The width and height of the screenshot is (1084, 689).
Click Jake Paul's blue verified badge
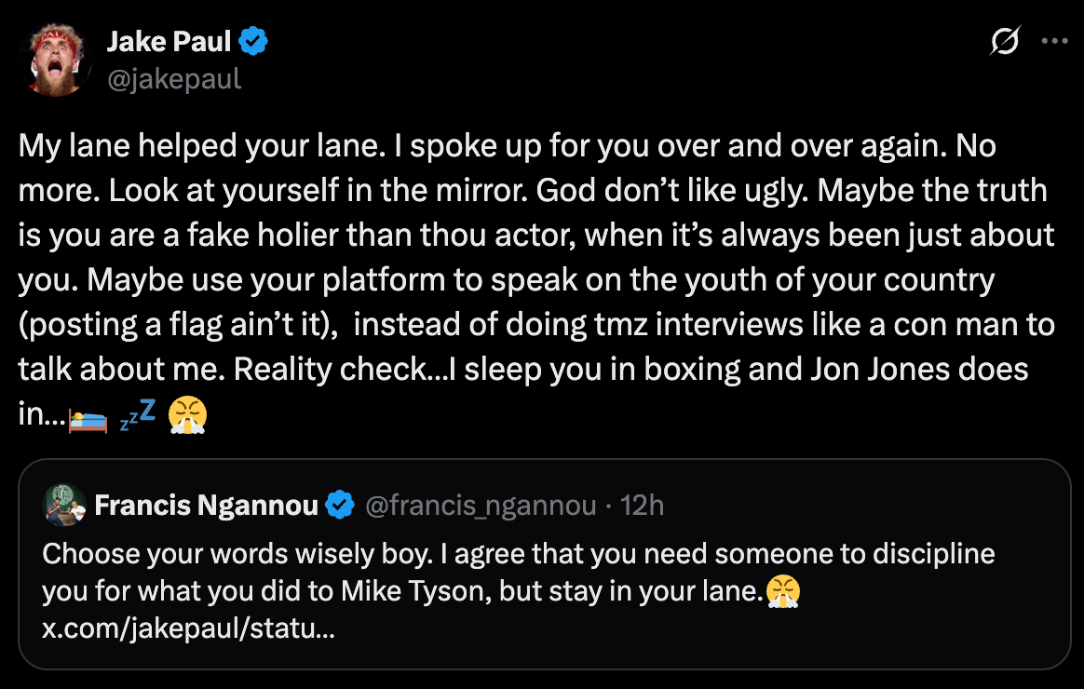(254, 42)
